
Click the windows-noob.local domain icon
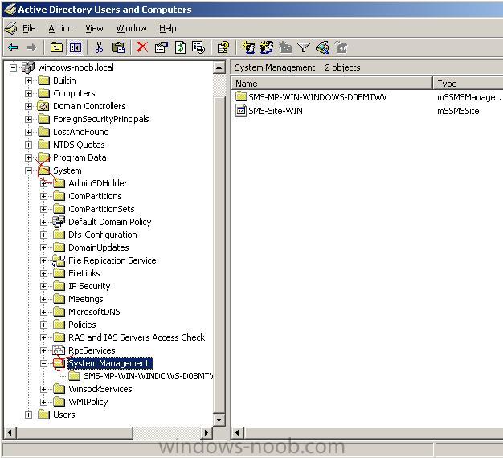(28, 67)
